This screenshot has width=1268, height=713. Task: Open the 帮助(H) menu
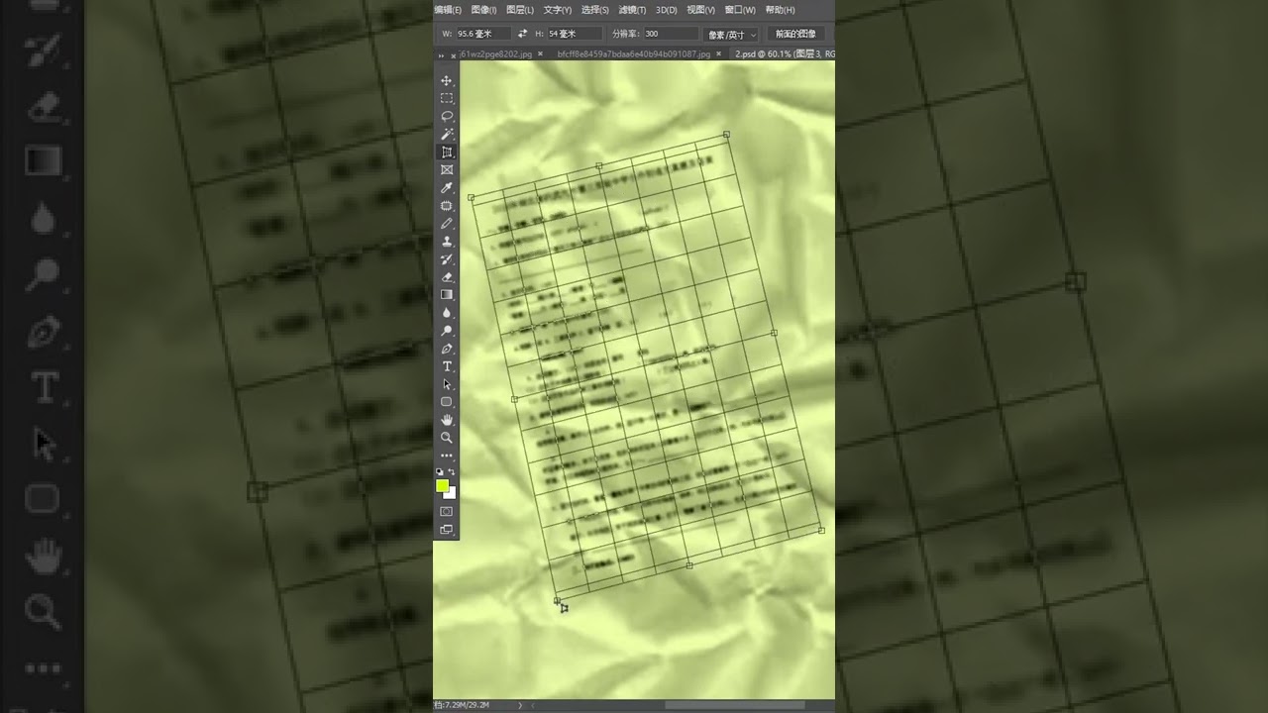point(780,10)
